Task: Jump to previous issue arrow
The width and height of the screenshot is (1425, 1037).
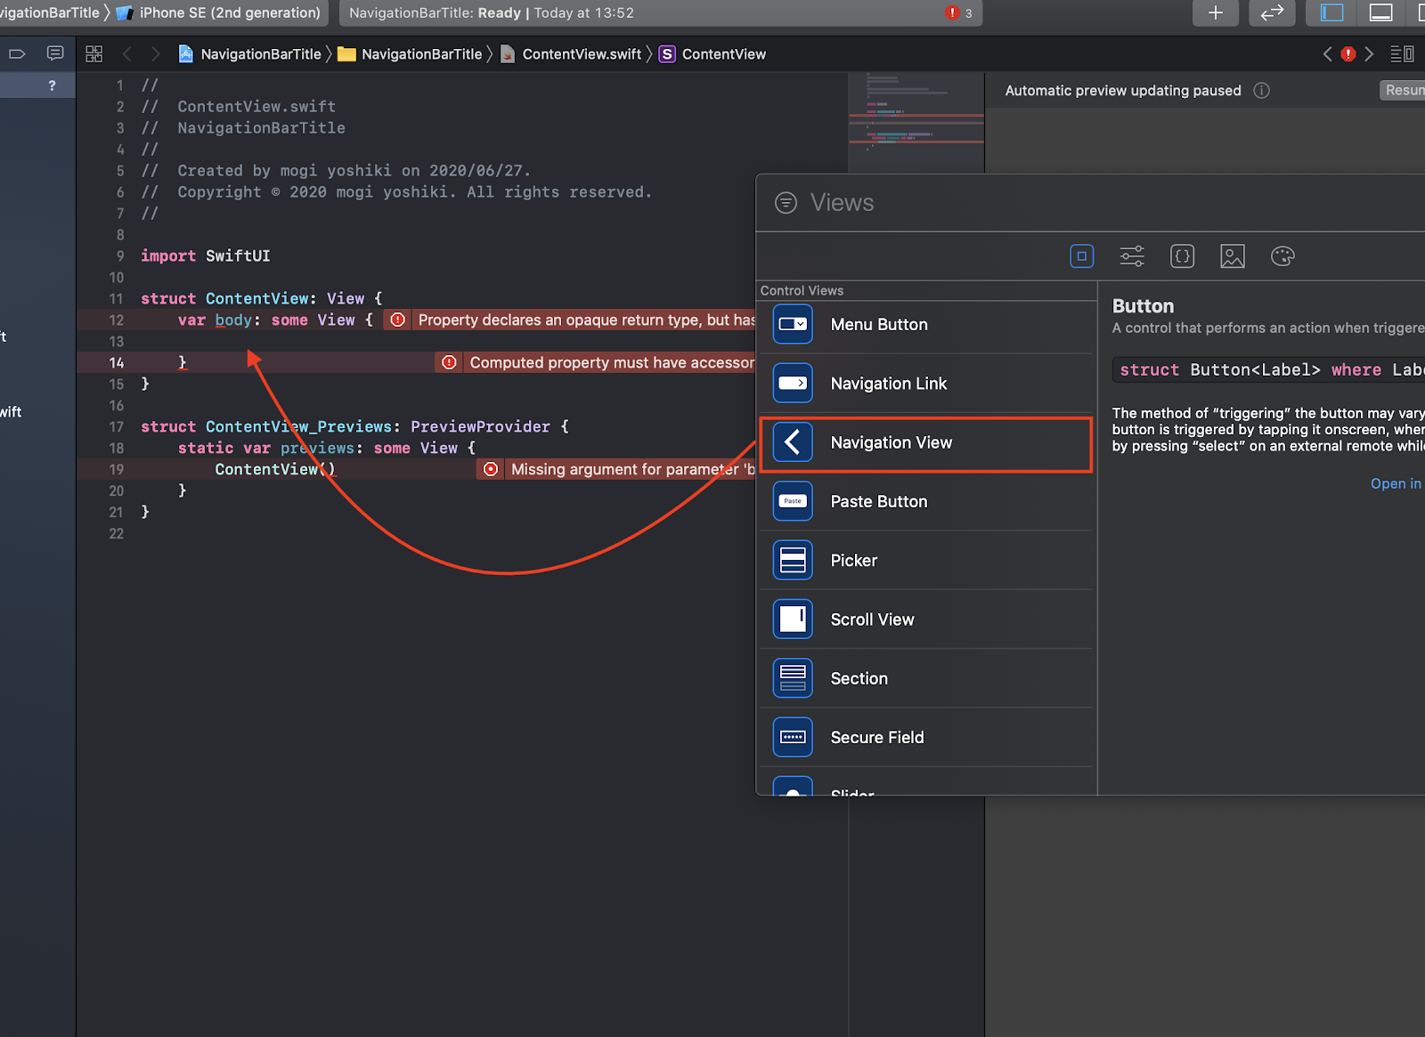Action: coord(1327,54)
